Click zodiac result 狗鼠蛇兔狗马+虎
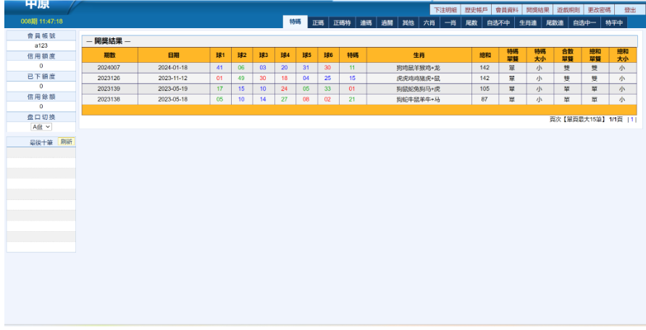 coord(418,89)
